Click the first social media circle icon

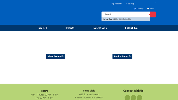click(x=127, y=98)
